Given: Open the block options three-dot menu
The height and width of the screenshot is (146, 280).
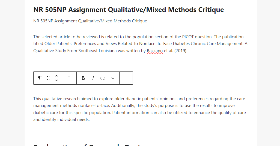Looking at the screenshot, I should point(126,78).
